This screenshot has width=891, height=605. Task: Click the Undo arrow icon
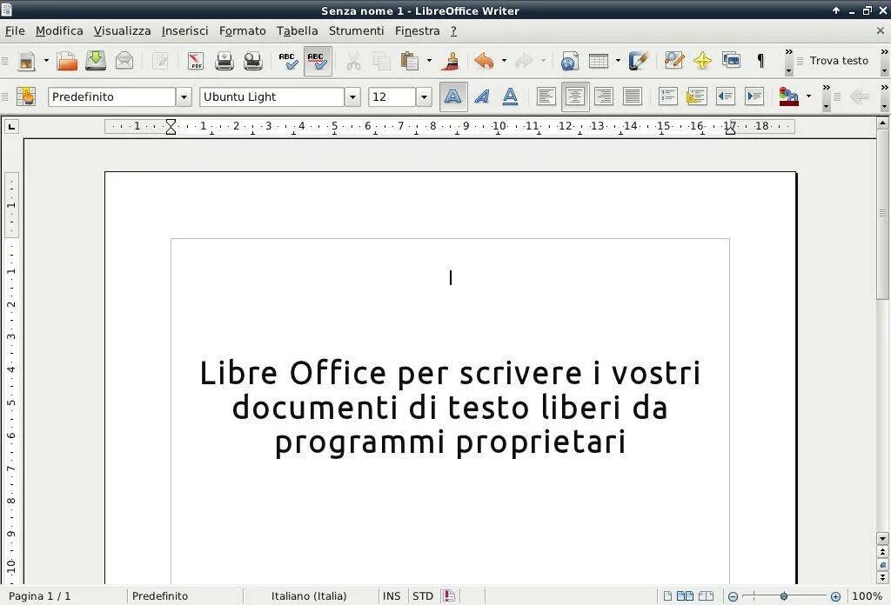pyautogui.click(x=484, y=61)
